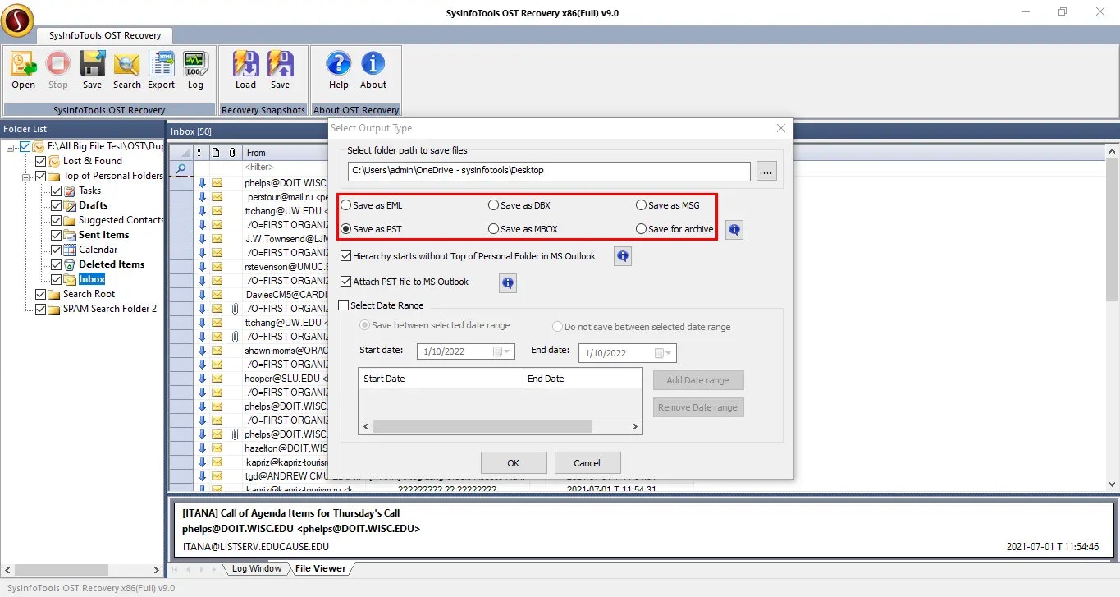
Task: Close the Select Output Type dialog
Action: click(781, 128)
